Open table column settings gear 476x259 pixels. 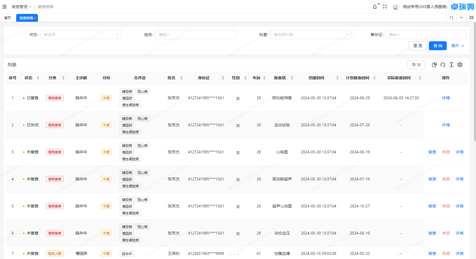tap(460, 65)
